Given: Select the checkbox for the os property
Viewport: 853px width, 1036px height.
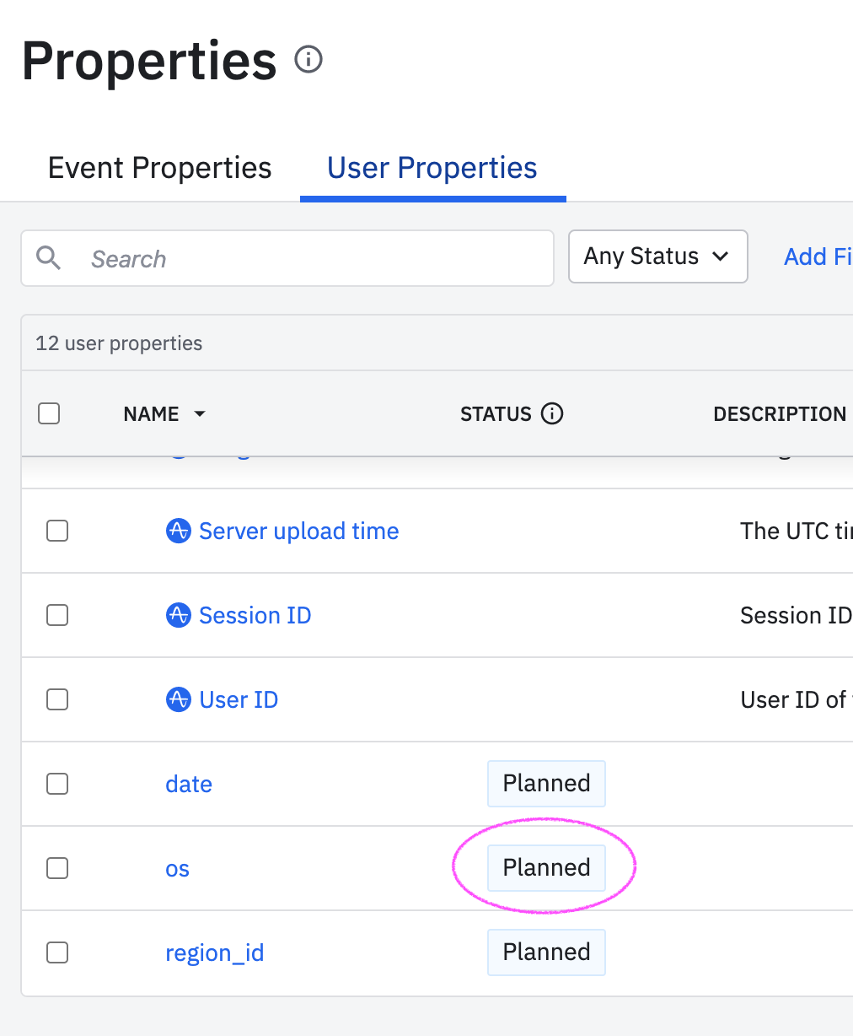Looking at the screenshot, I should pos(57,868).
